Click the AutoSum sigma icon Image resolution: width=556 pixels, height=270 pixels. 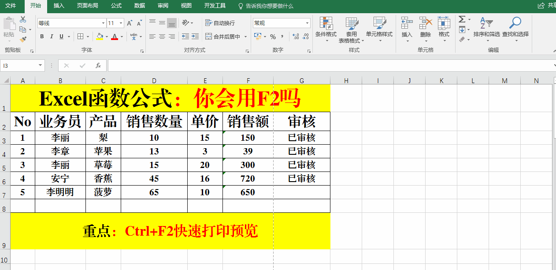[462, 20]
